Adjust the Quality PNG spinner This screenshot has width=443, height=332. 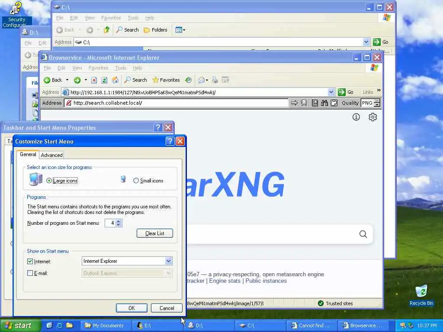(x=377, y=103)
